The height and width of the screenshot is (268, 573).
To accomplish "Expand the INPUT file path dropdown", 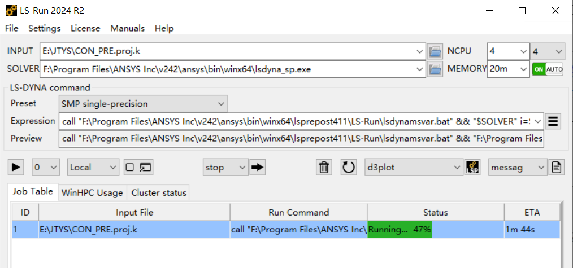I will coord(420,51).
